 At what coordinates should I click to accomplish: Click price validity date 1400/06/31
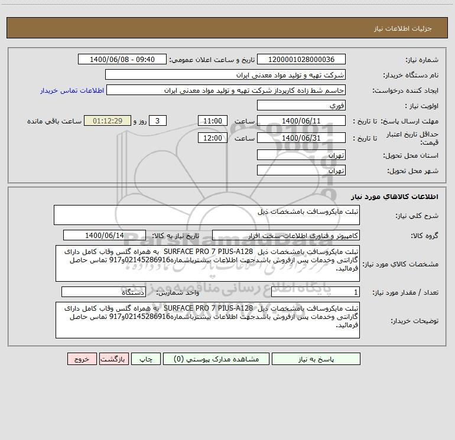coord(301,138)
